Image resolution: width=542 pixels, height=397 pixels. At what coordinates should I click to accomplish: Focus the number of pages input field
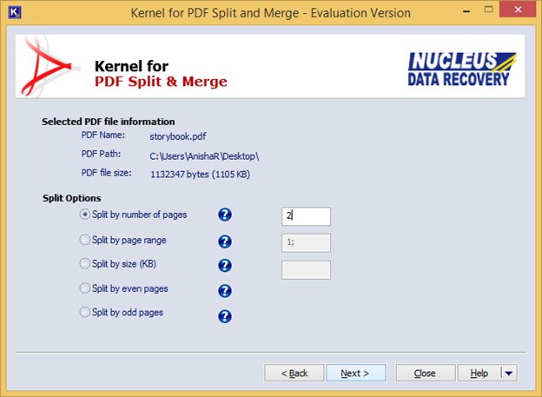pyautogui.click(x=306, y=216)
